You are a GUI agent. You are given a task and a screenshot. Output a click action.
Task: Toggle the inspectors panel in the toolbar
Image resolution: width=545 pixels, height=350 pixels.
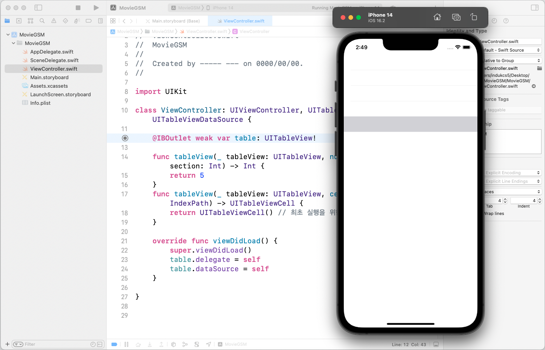535,8
